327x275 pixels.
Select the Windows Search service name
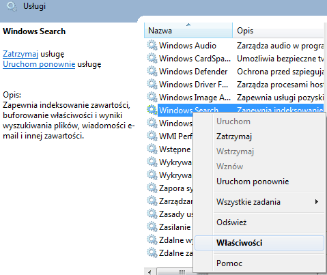coord(188,110)
